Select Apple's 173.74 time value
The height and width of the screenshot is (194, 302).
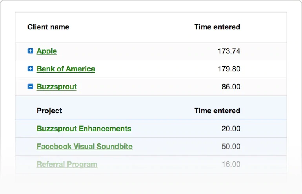click(x=229, y=51)
